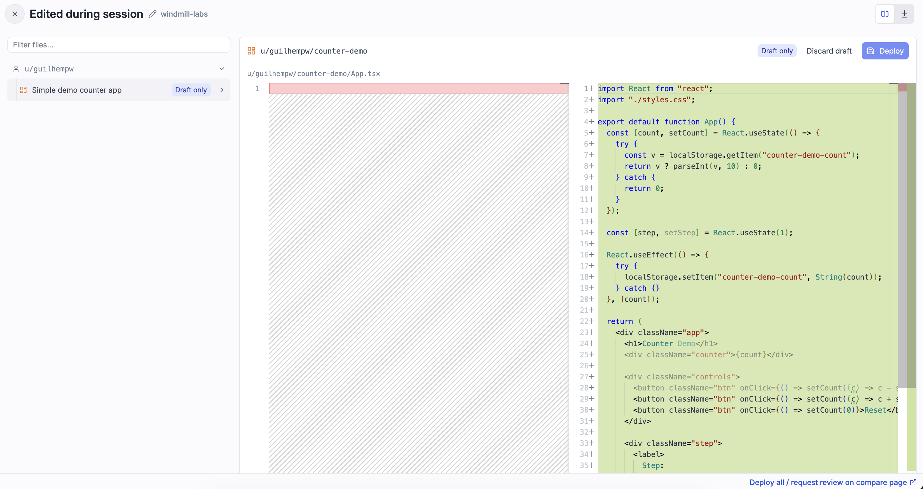This screenshot has height=489, width=923.
Task: Click line 1 import React code
Action: [x=655, y=88]
